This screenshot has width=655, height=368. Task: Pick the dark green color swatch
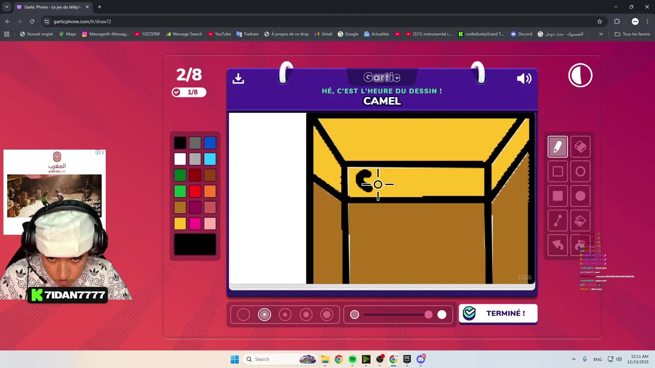click(x=180, y=175)
